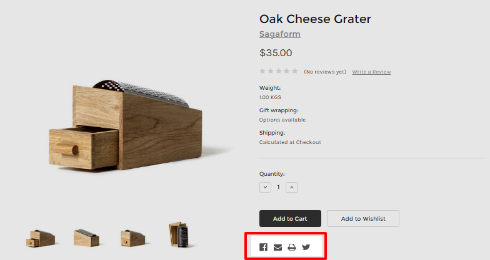Increase quantity with the up chevron

[292, 187]
